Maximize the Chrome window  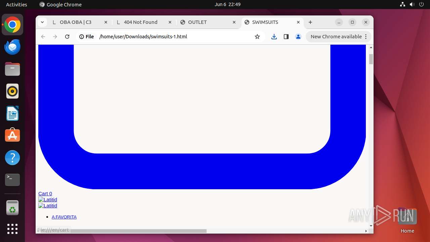click(x=352, y=22)
